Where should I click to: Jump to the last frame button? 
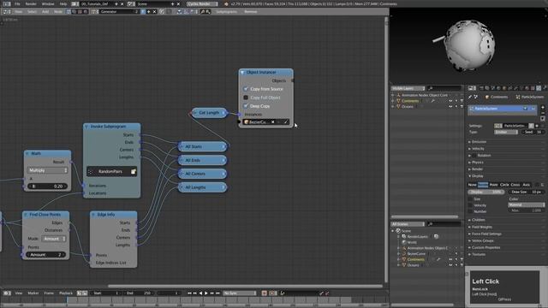217,293
